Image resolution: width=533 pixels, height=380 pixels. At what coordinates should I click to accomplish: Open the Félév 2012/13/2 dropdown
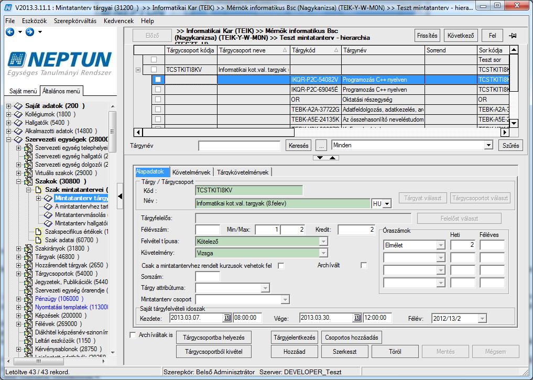click(482, 319)
